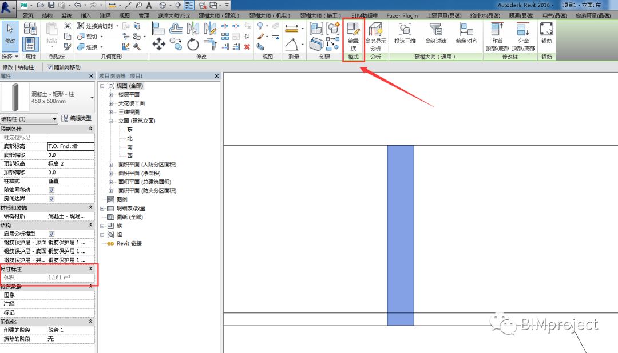Viewport: 618px width, 353px height.
Task: Select the Angular Dimension tool in Measure panel
Action: [x=292, y=44]
